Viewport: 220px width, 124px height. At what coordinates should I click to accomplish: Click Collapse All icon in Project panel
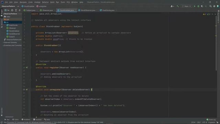pyautogui.click(x=20, y=10)
